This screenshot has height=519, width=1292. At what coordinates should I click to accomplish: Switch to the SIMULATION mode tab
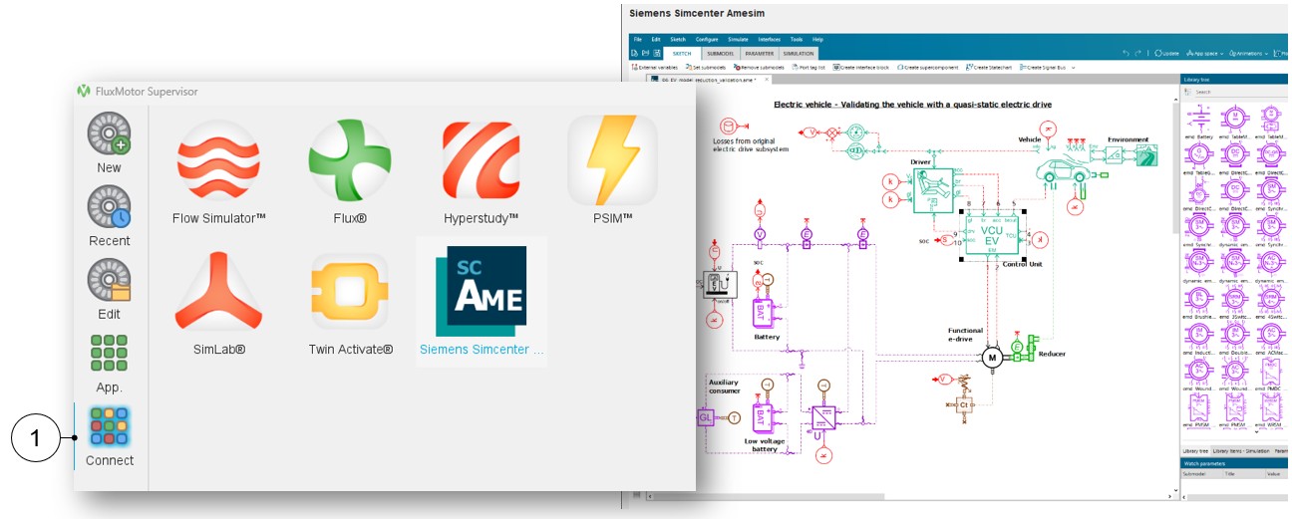click(799, 53)
